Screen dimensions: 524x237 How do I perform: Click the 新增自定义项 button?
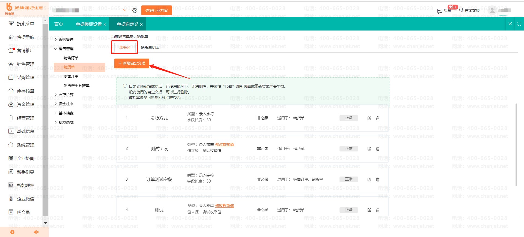click(x=132, y=63)
